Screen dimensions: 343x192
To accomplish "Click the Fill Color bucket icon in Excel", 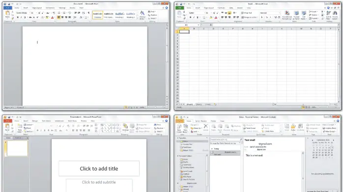I will pos(211,17).
